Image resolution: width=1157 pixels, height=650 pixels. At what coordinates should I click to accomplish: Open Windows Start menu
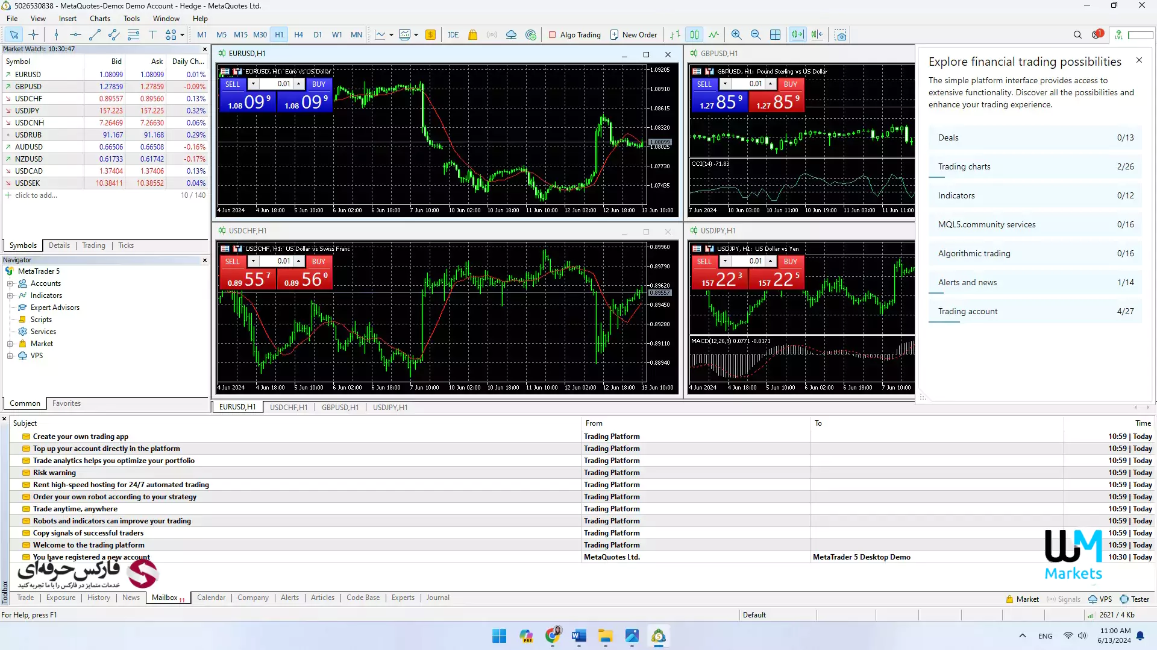point(499,636)
